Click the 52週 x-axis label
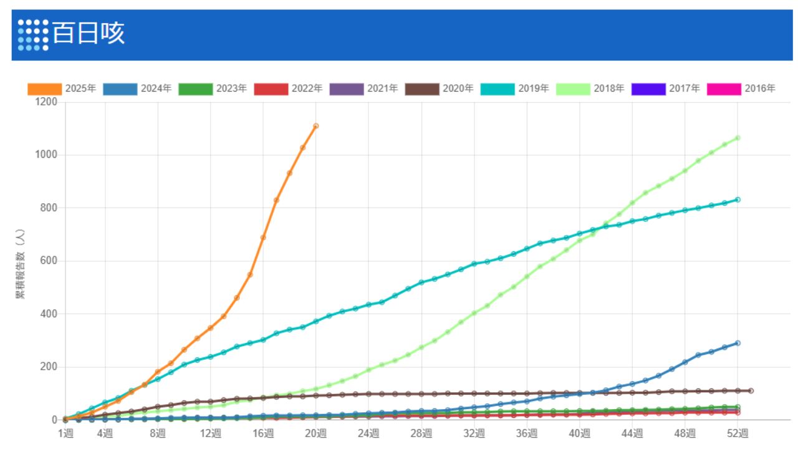Screen dimensions: 798x449 coord(738,433)
